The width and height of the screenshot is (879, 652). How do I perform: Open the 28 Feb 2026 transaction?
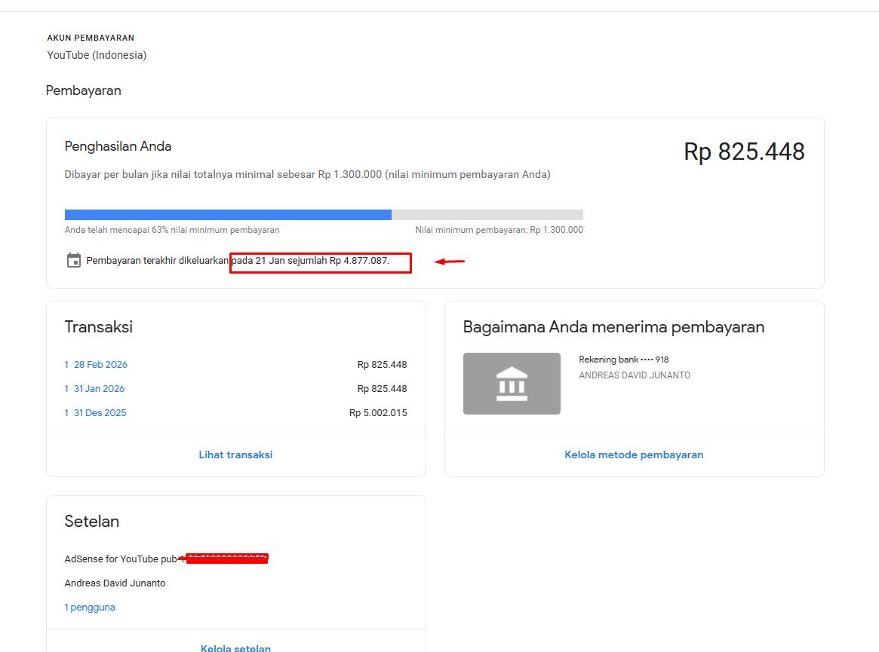[x=96, y=365]
